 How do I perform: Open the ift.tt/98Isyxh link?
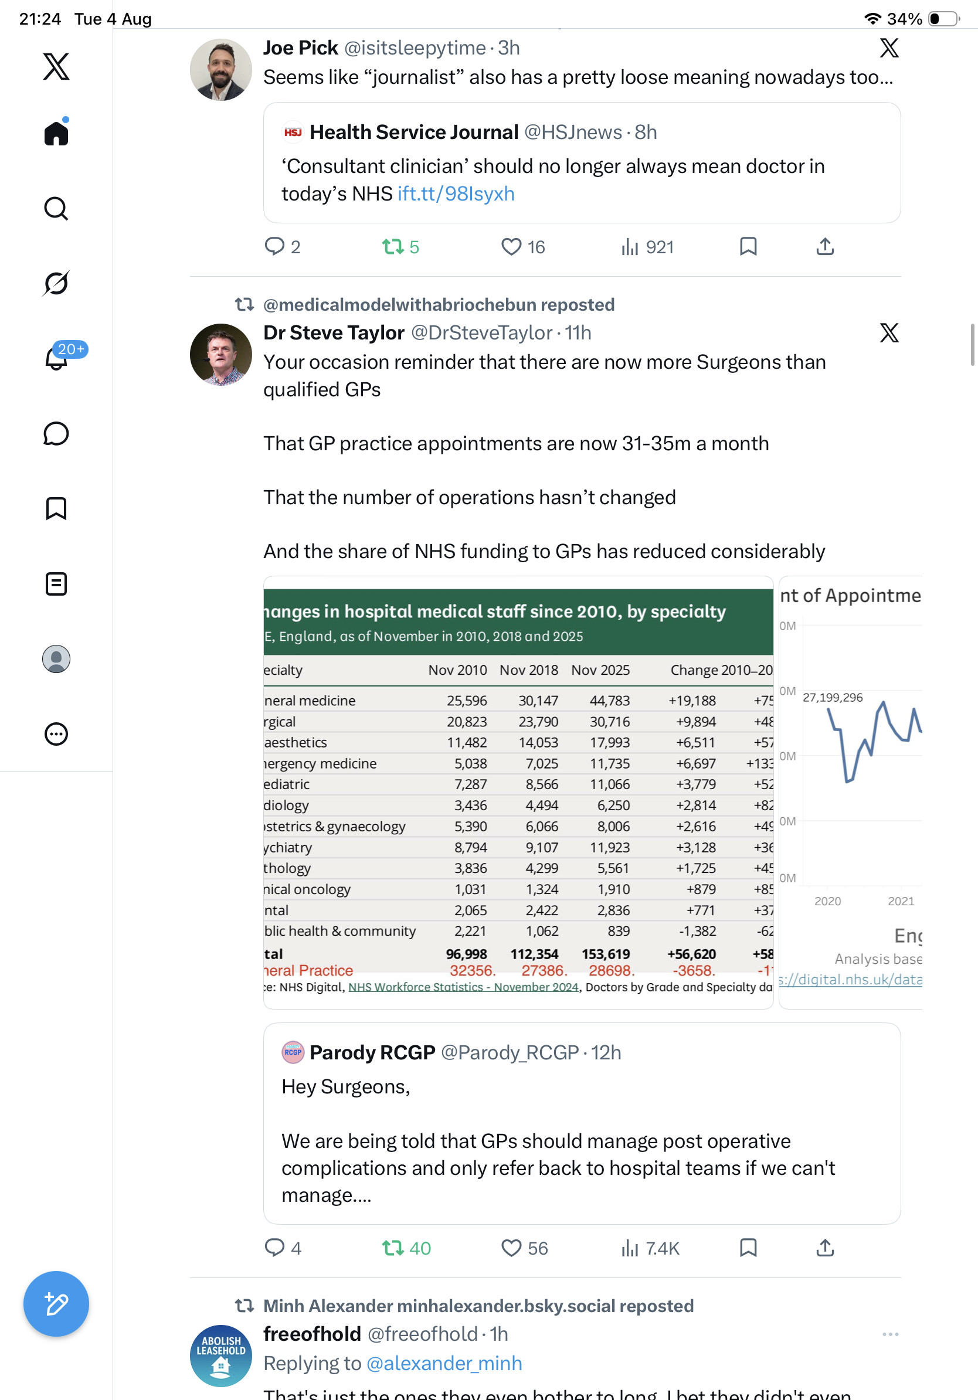[456, 193]
